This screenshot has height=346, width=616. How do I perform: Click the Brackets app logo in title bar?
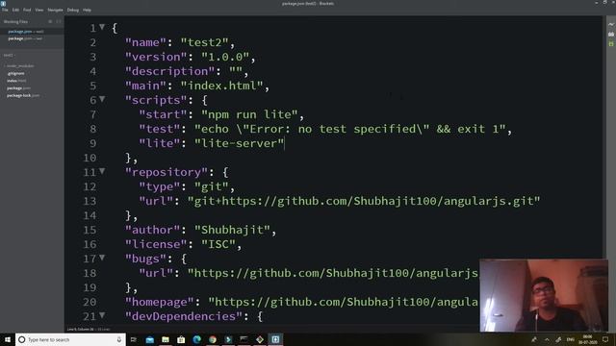coord(3,3)
